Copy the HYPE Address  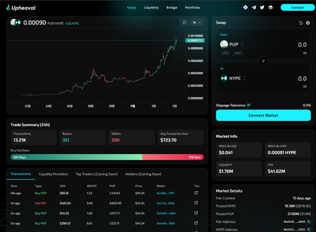click(309, 229)
